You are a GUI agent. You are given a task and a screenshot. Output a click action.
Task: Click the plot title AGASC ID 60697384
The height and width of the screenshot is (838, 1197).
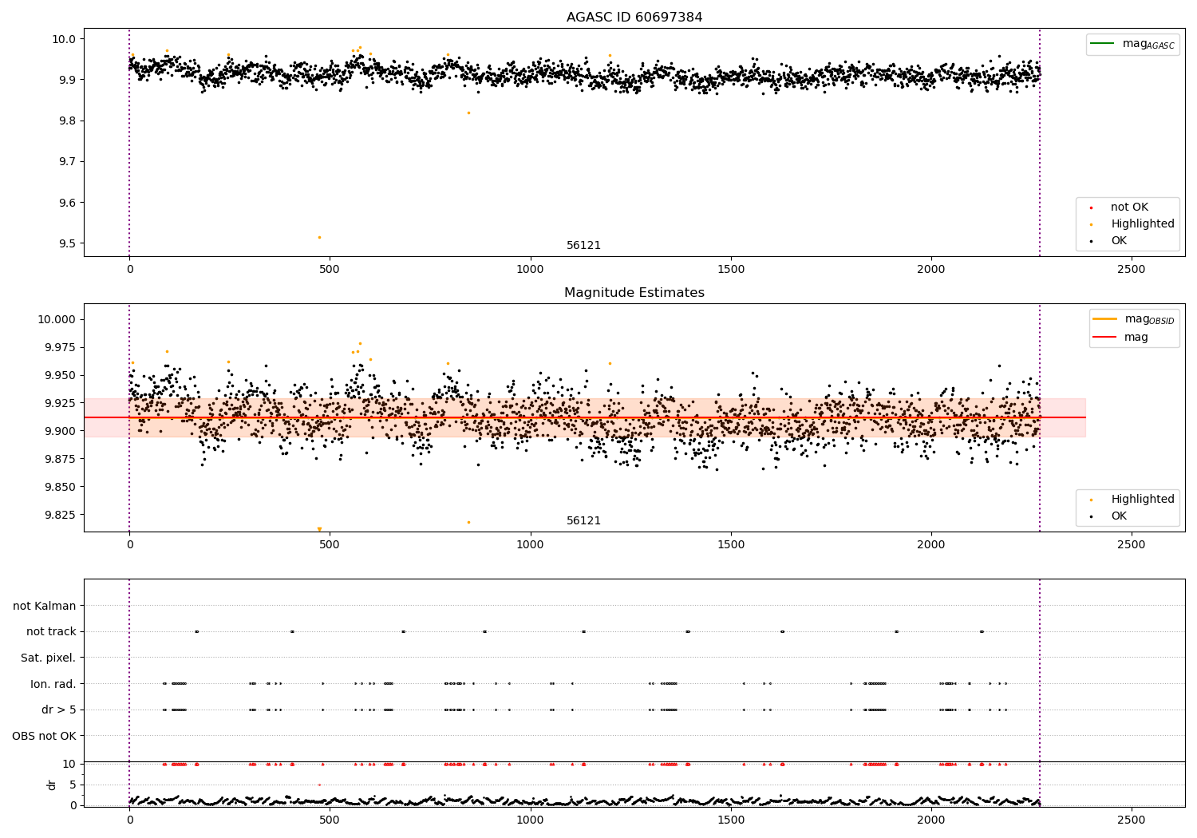634,17
